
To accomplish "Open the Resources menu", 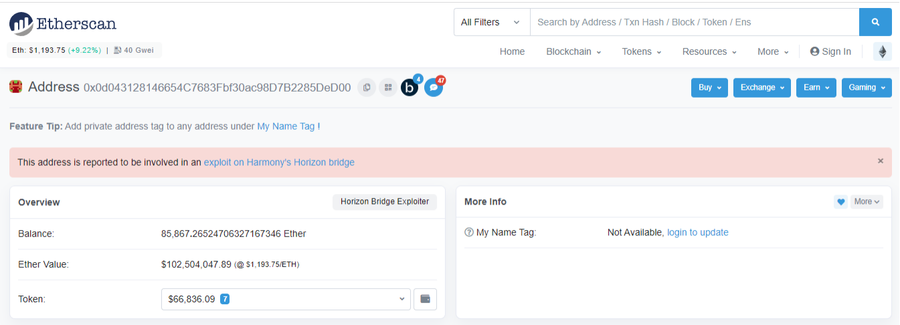I will (x=709, y=51).
